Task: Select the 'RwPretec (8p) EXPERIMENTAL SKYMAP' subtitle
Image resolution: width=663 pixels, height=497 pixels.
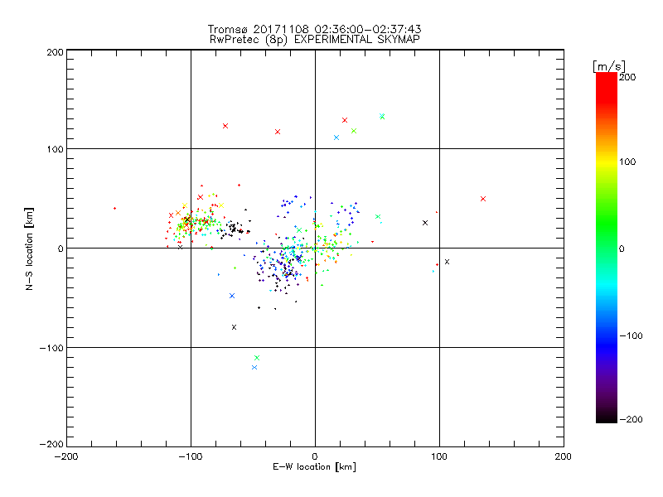Action: pyautogui.click(x=315, y=40)
